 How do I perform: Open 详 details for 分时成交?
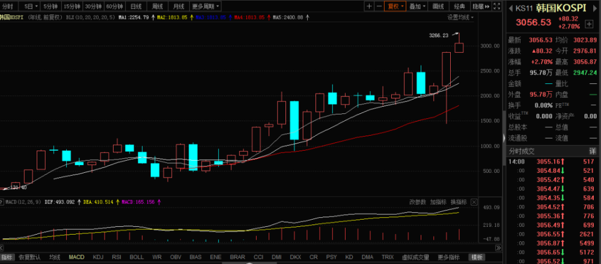tap(592, 151)
